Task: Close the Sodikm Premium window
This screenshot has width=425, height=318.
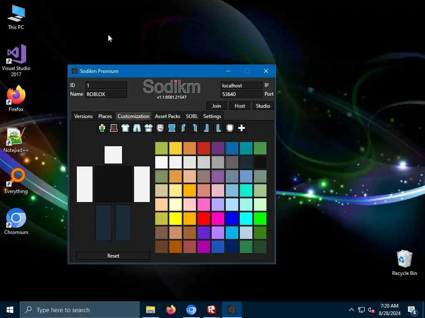Action: pos(266,71)
